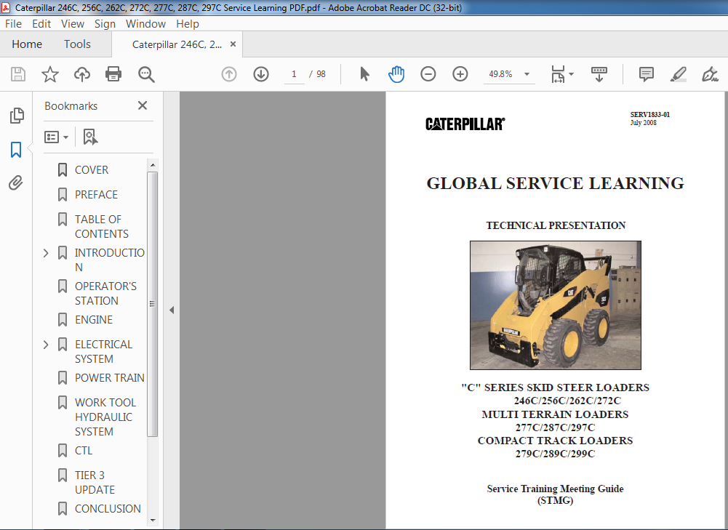Click the bookmarks panel scrollbar thumb

(x=153, y=304)
